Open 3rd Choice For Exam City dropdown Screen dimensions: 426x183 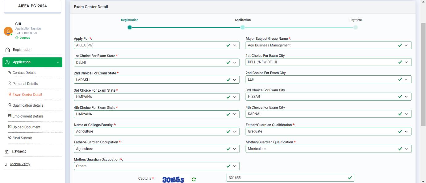coord(328,97)
